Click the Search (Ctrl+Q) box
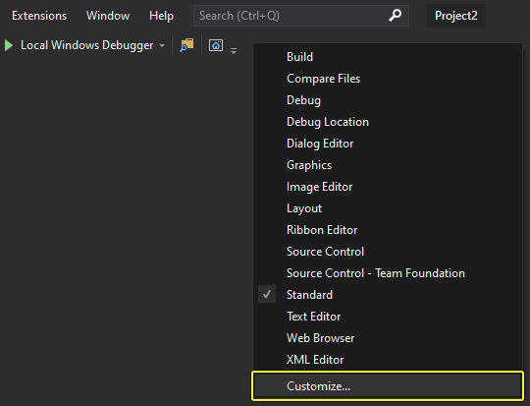530x406 pixels. (301, 16)
